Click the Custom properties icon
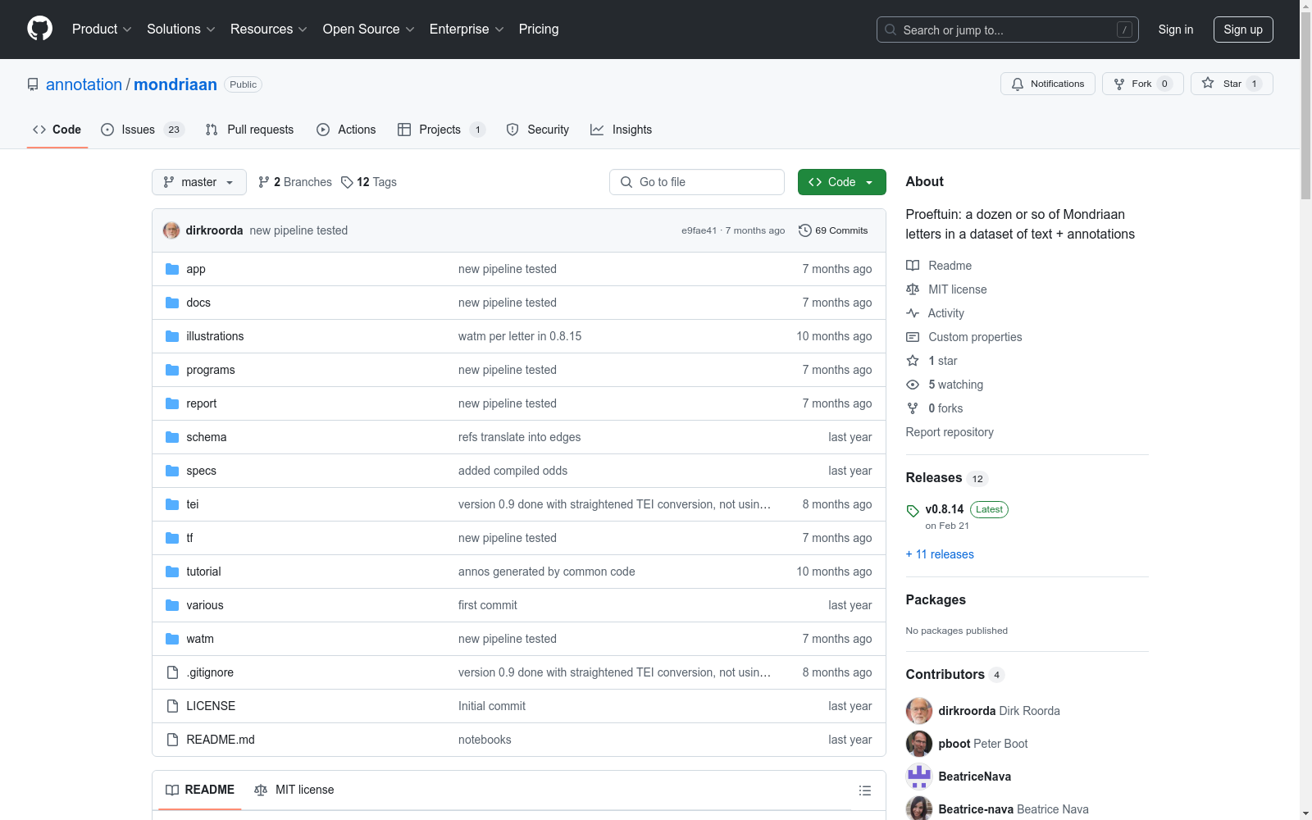The height and width of the screenshot is (820, 1312). point(913,337)
